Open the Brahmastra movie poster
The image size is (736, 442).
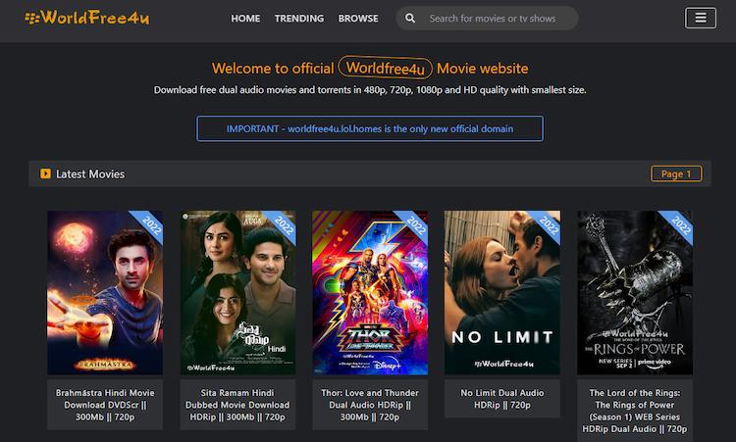(105, 292)
